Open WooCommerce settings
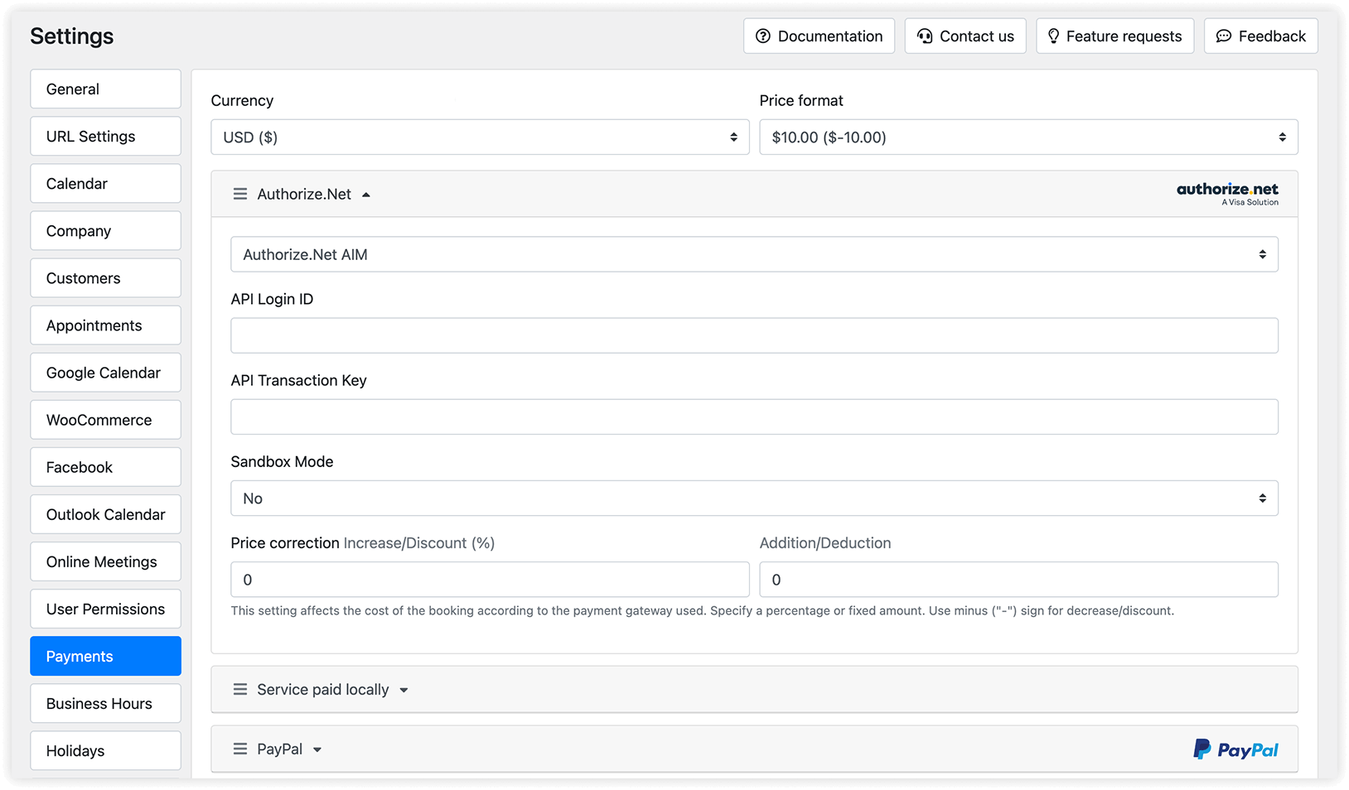Image resolution: width=1349 pixels, height=790 pixels. [x=105, y=420]
